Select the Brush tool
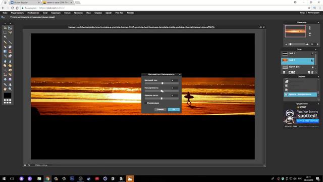 click(x=10, y=42)
